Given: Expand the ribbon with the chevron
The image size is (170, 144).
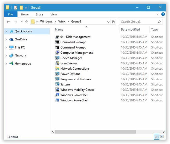Looking at the screenshot, I should click(x=157, y=14).
